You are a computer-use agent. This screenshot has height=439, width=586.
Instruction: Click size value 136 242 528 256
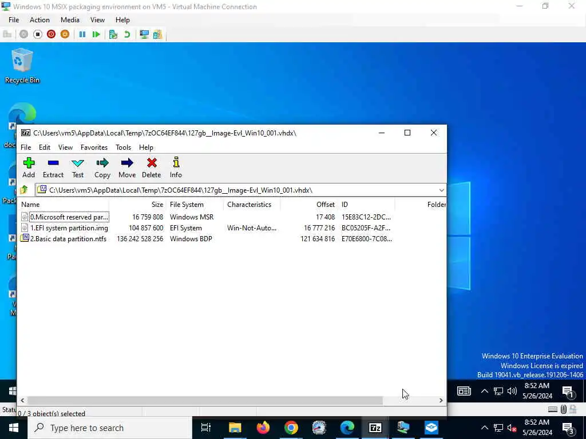click(140, 239)
